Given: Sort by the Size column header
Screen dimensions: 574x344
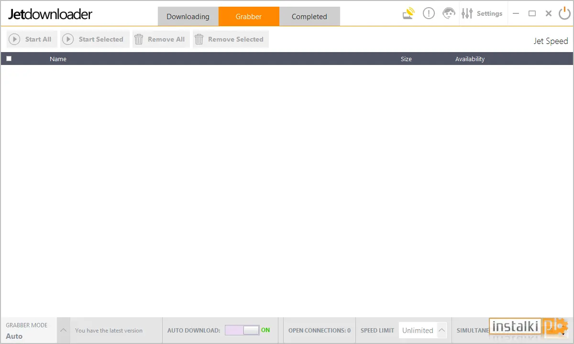Looking at the screenshot, I should [406, 59].
